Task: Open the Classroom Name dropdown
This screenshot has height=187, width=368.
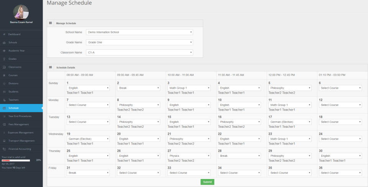Action: 140,52
